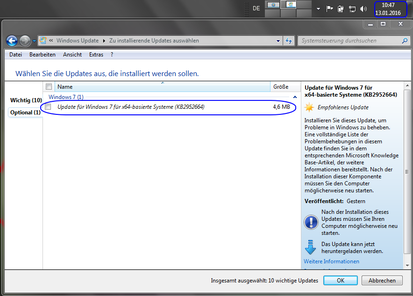Viewport: 413px width, 296px height.
Task: Open the Bearbeiten menu
Action: [x=43, y=55]
